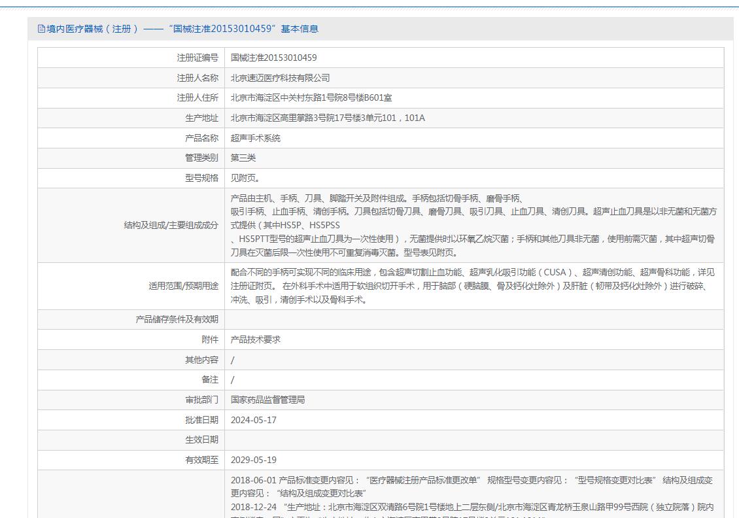Viewport: 739px width, 518px height.
Task: Click registrant name 北京速迈医疗科技有限公司
Action: pos(280,78)
